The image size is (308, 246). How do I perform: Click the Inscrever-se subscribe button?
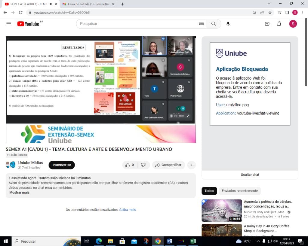coord(62,165)
